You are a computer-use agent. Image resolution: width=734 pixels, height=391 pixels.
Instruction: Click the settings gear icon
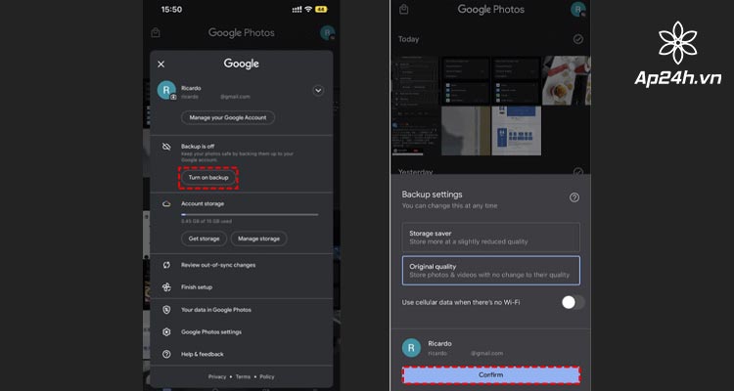[x=166, y=332]
